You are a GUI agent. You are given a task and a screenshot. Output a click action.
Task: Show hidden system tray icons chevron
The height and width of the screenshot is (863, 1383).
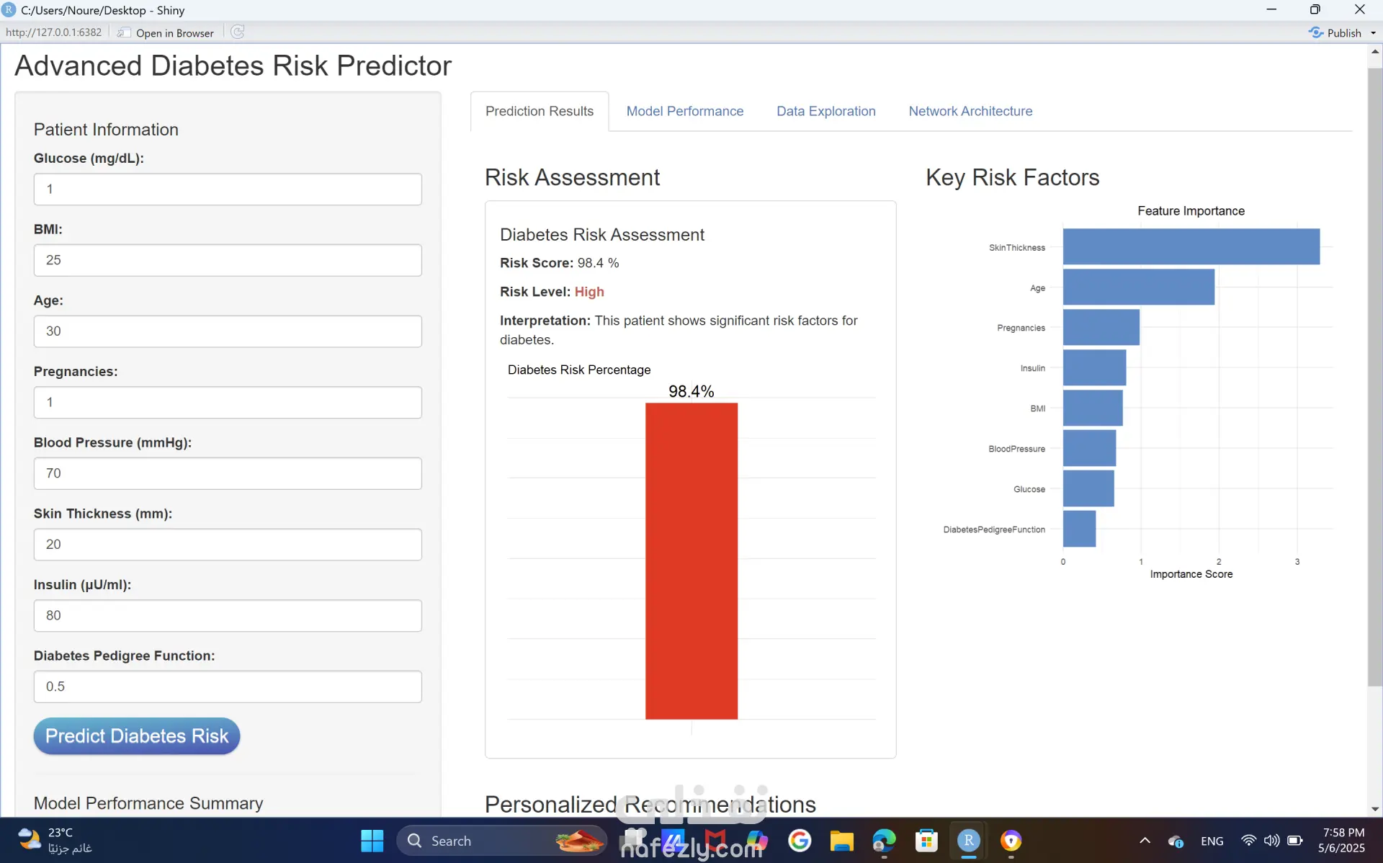[1145, 841]
